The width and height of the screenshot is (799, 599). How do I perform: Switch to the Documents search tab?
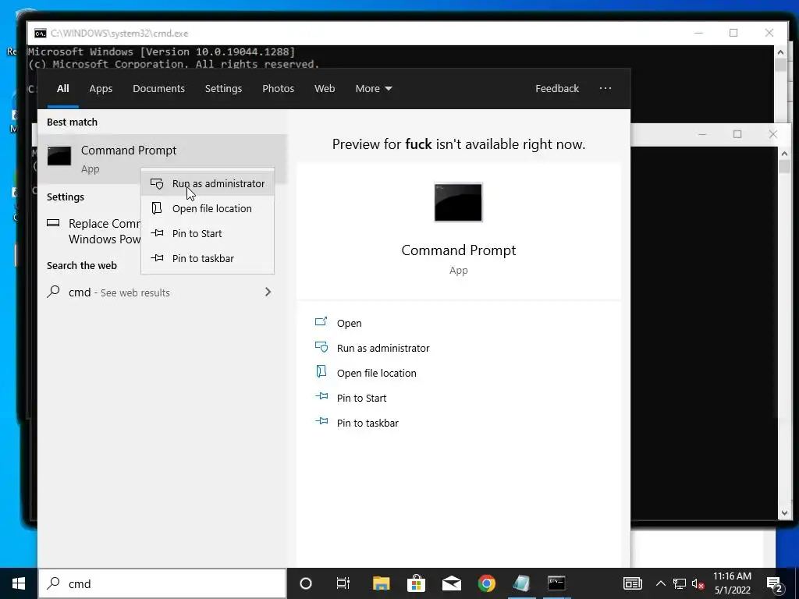158,88
